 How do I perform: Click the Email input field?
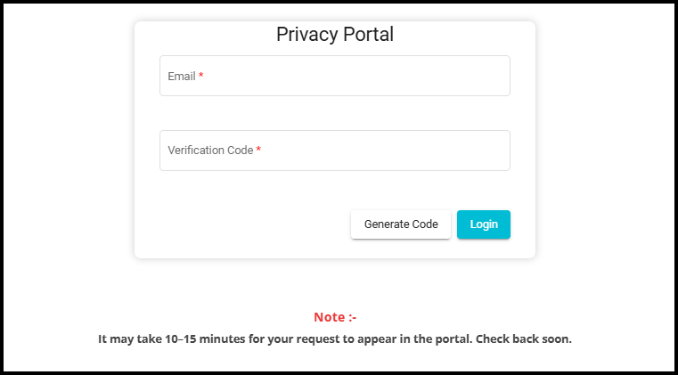334,77
